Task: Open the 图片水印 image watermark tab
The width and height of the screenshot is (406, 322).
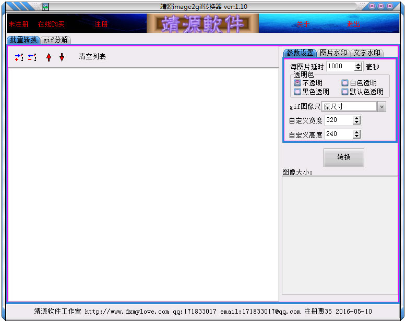Action: click(x=333, y=53)
